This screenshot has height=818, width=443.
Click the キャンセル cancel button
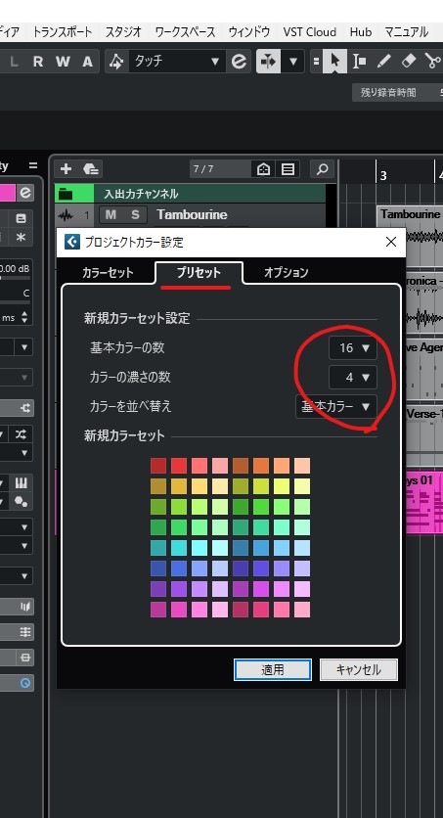click(x=359, y=670)
